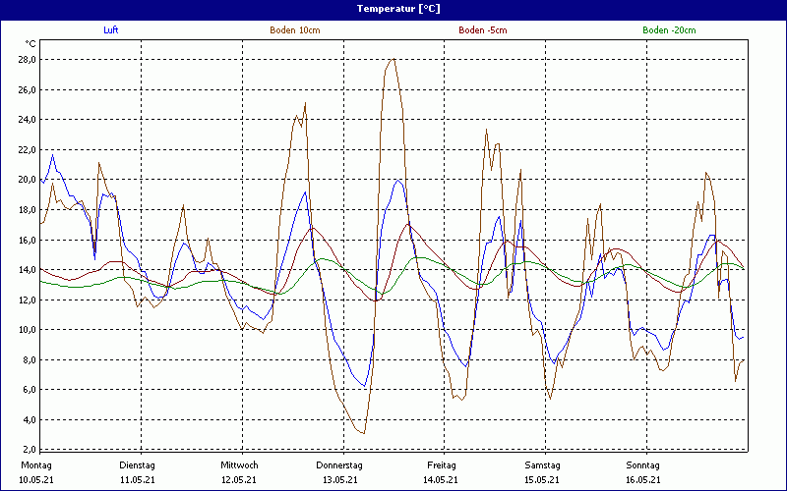Screen dimensions: 787x491
Task: Click the "Donnerstag" day label
Action: [x=339, y=465]
